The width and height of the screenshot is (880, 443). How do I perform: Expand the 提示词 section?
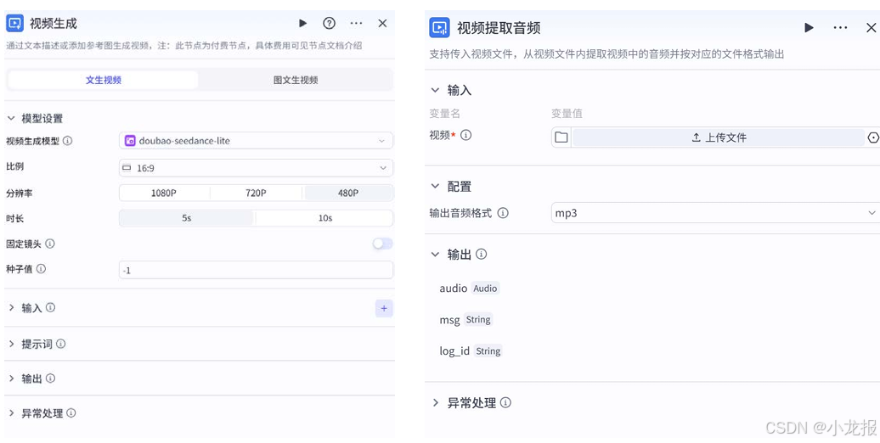coord(11,344)
